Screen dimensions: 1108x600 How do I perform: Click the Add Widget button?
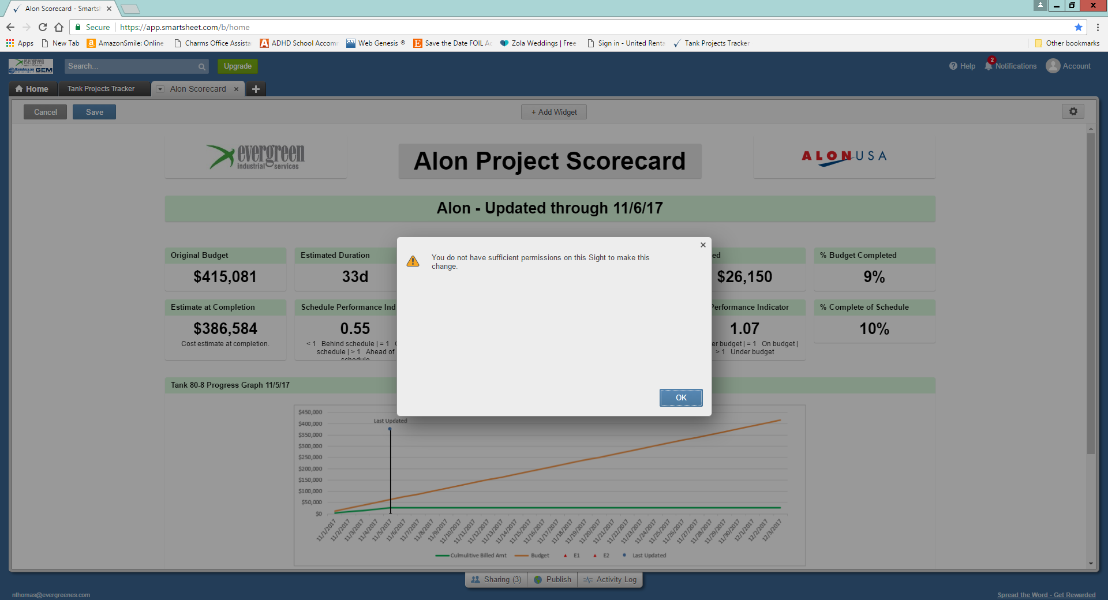554,112
